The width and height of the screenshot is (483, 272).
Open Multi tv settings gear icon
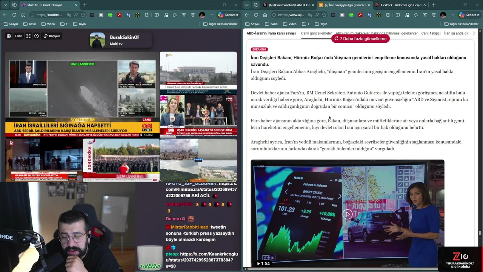click(9, 36)
